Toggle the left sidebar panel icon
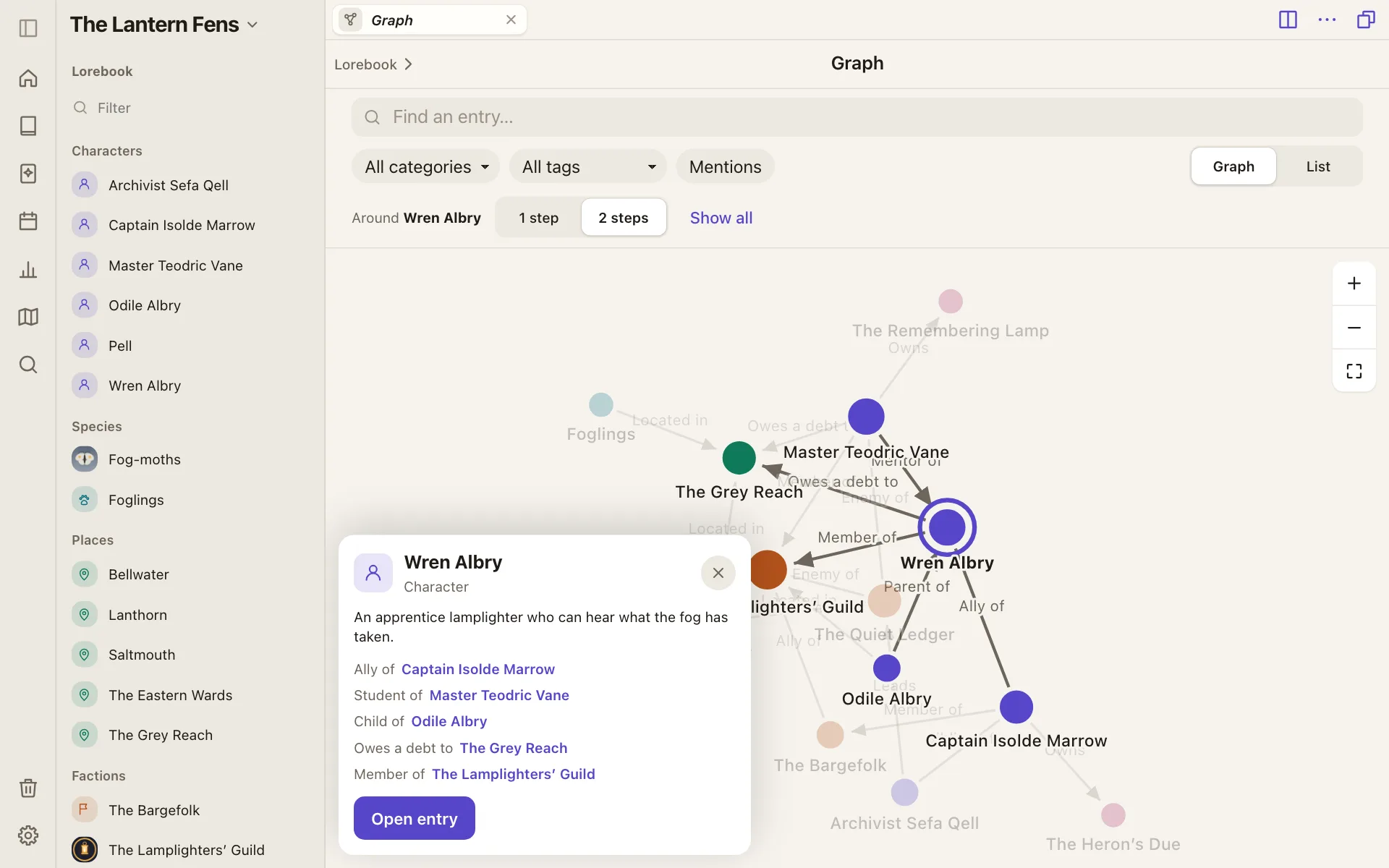1389x868 pixels. (28, 28)
